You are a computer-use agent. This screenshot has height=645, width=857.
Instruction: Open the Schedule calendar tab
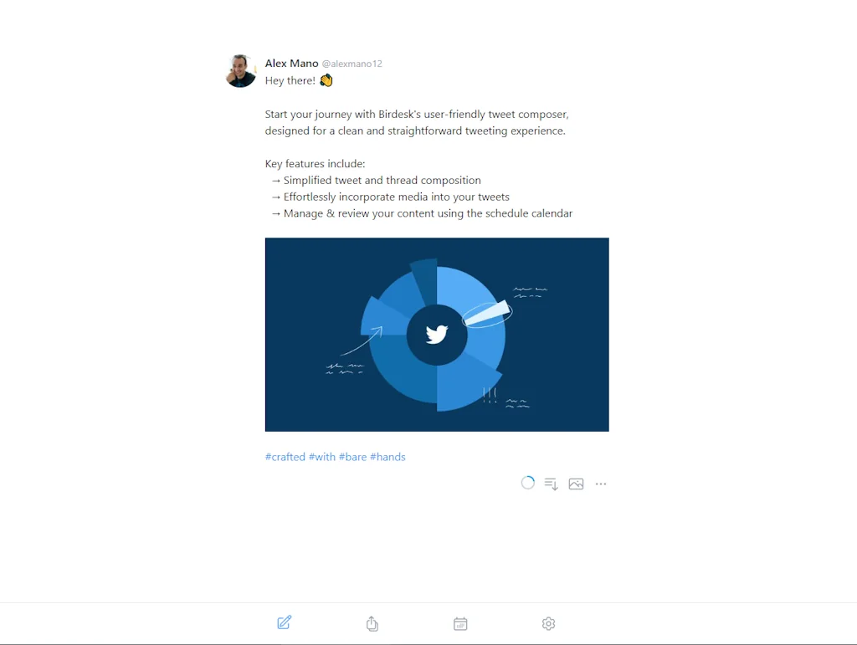pos(459,622)
